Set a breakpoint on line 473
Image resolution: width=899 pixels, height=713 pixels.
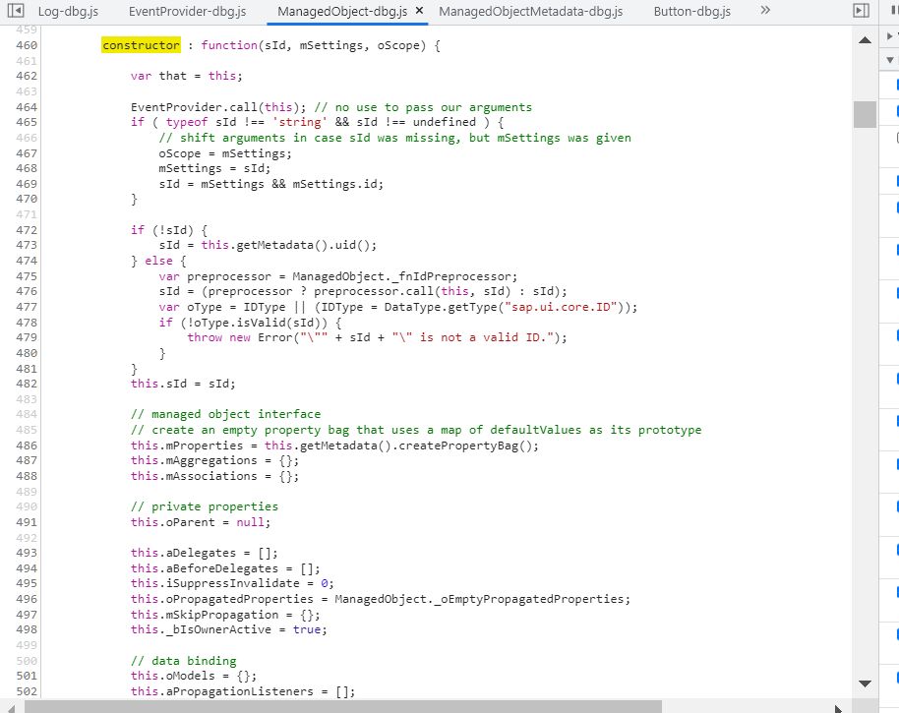pos(27,245)
